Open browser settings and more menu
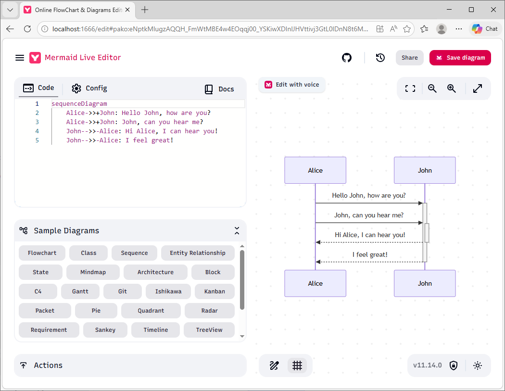This screenshot has width=505, height=391. click(459, 29)
